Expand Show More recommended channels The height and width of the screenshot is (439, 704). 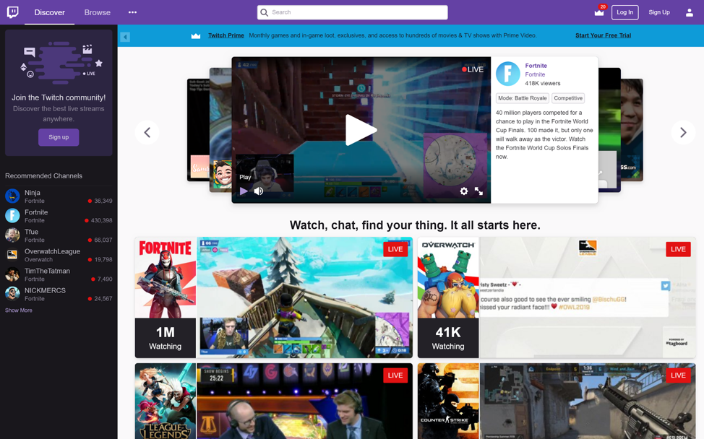[18, 310]
